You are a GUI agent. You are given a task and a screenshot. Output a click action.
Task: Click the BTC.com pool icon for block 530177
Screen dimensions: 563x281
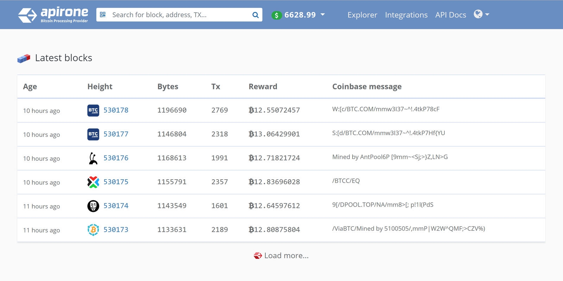coord(93,134)
